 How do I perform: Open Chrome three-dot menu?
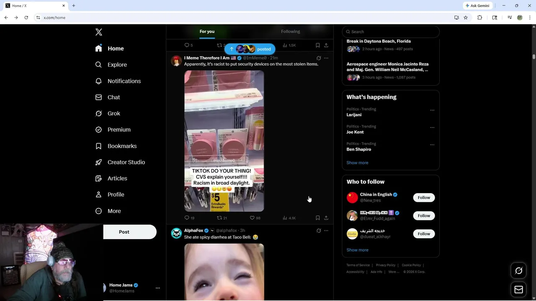[x=530, y=18]
